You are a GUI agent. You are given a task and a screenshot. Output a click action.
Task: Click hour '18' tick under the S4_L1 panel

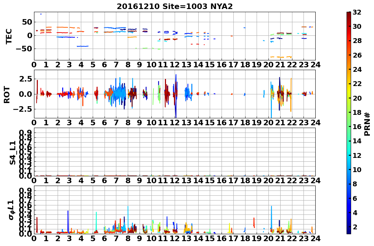point(245,181)
